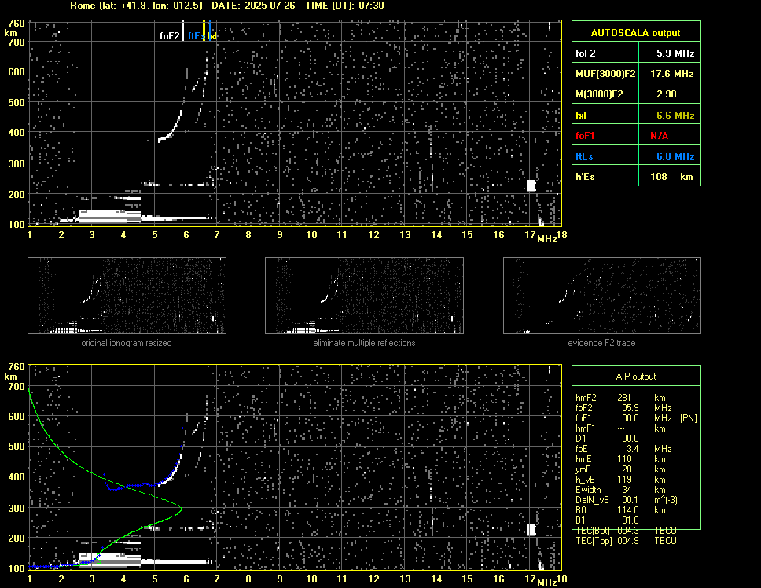
Task: Click the 2.98 value
Action: click(667, 94)
